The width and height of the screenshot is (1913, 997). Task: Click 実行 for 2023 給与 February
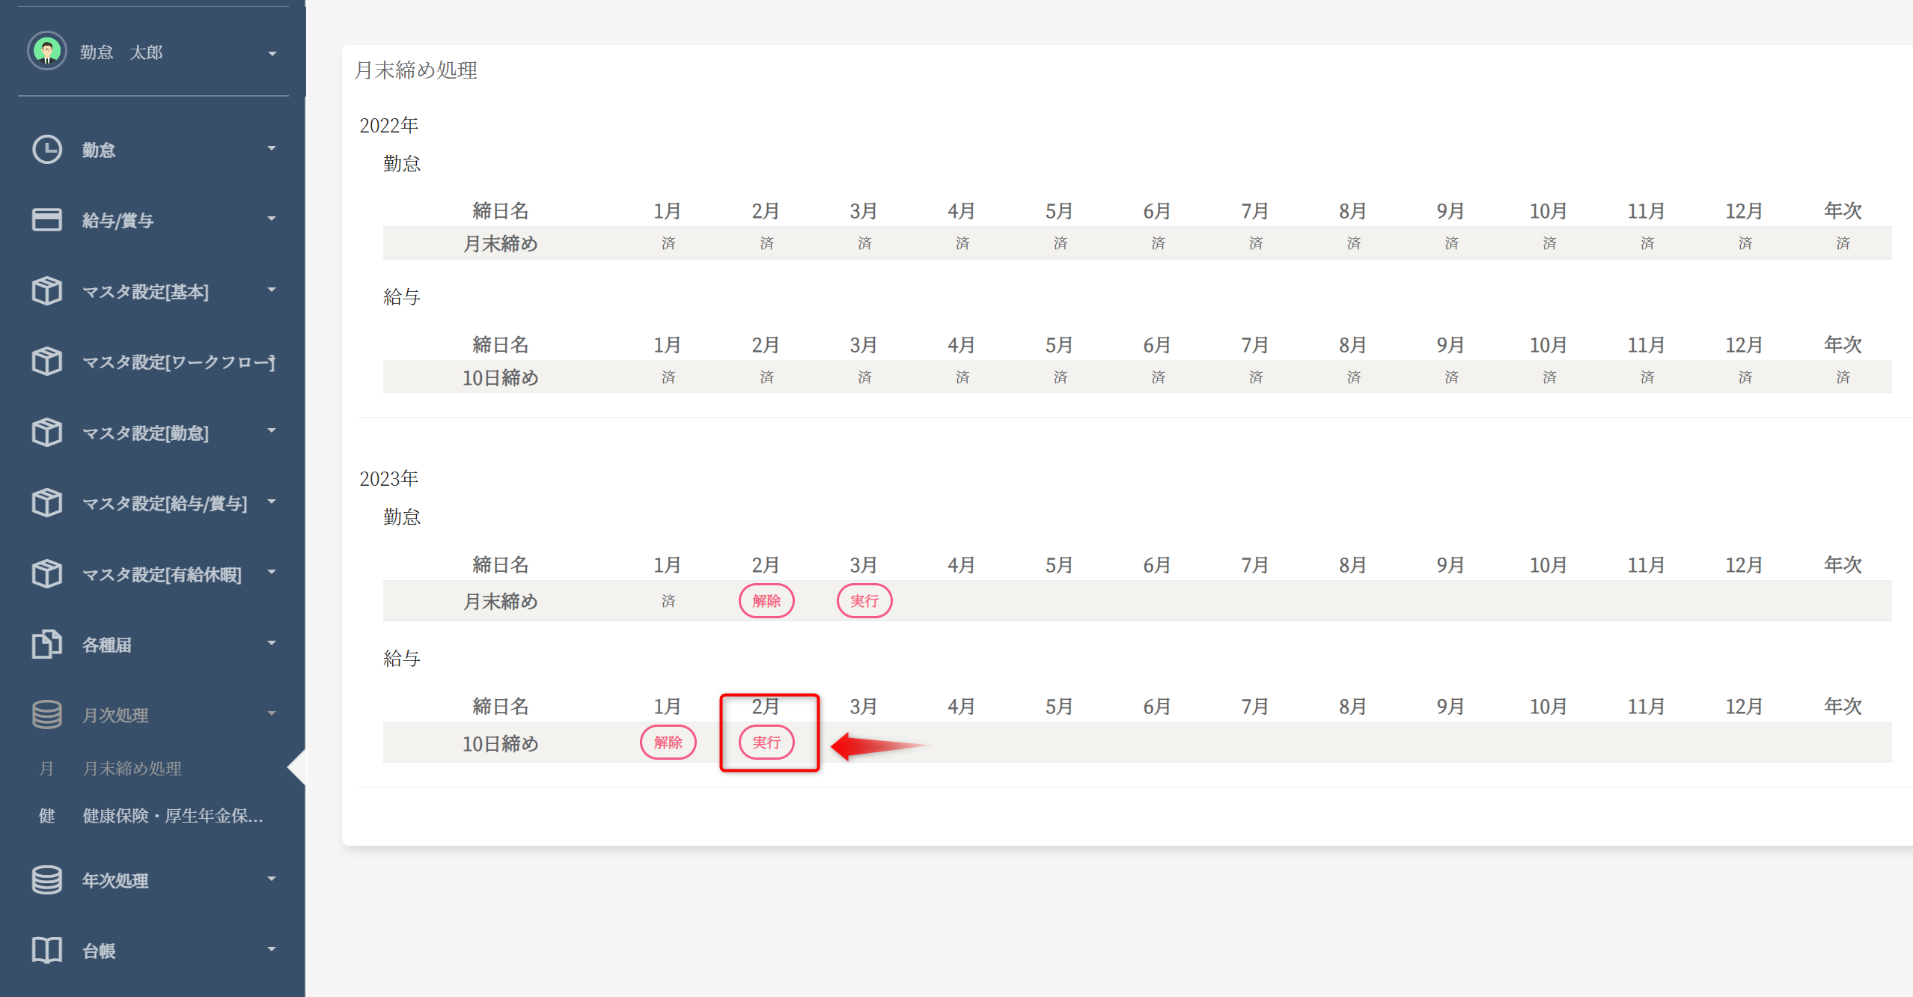click(766, 743)
